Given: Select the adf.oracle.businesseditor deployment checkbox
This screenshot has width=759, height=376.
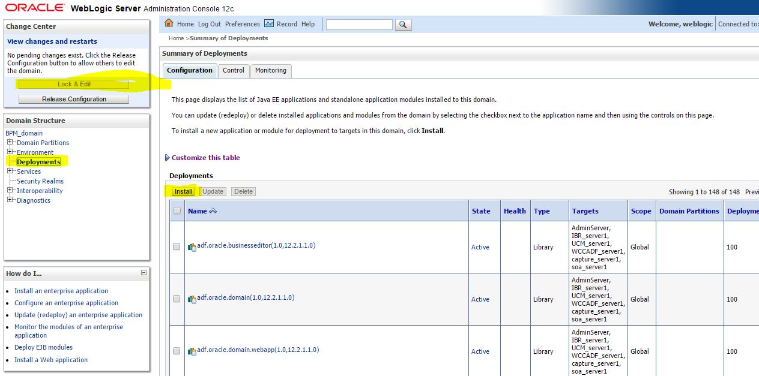Looking at the screenshot, I should [x=176, y=246].
